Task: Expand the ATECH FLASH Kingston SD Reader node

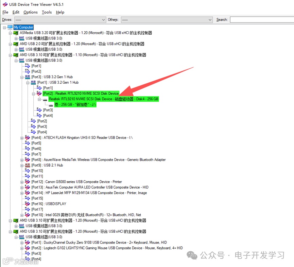Action: (x=22, y=138)
